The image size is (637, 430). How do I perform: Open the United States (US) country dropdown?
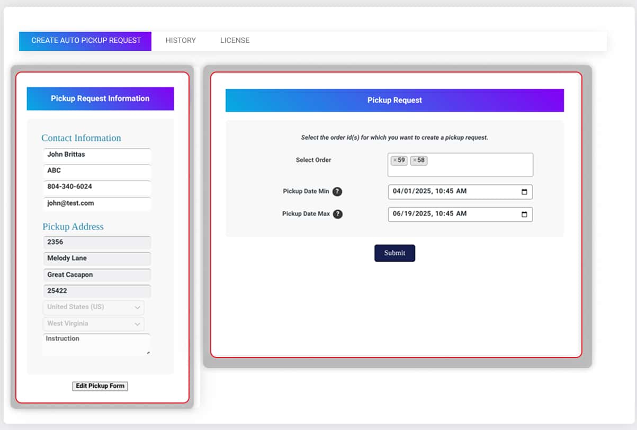(93, 307)
